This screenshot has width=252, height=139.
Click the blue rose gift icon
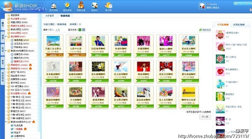click(x=220, y=84)
